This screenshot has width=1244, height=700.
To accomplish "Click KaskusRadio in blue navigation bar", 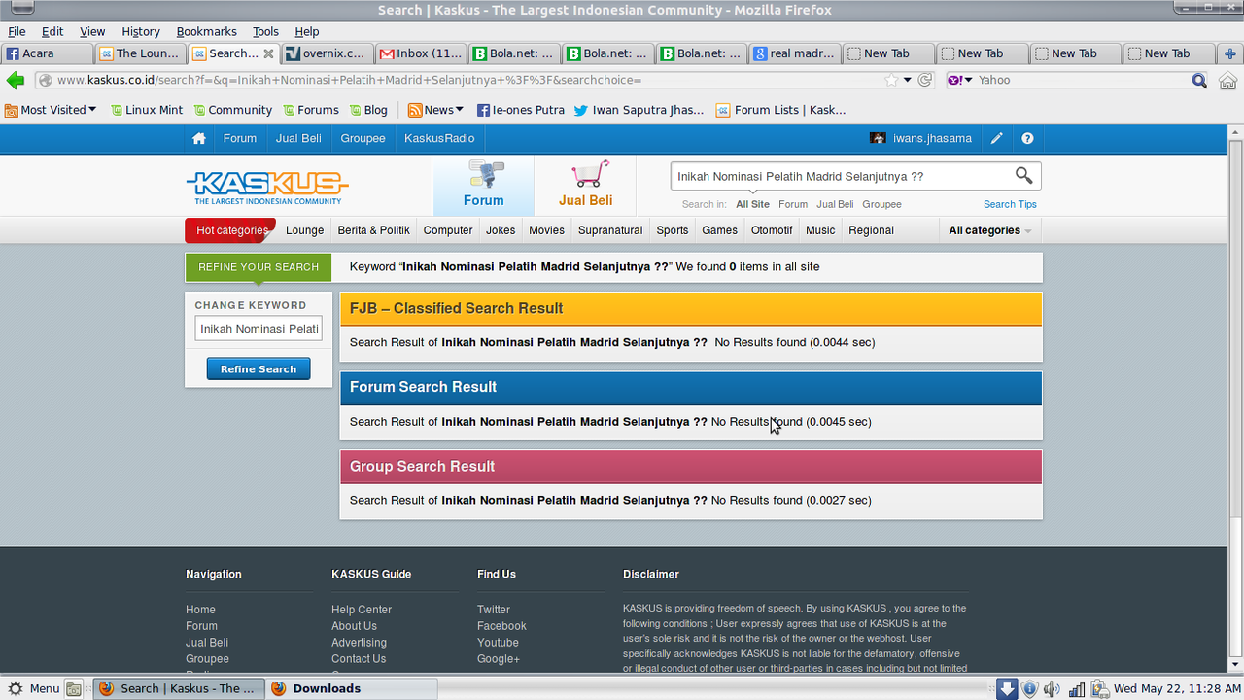I will [x=439, y=138].
